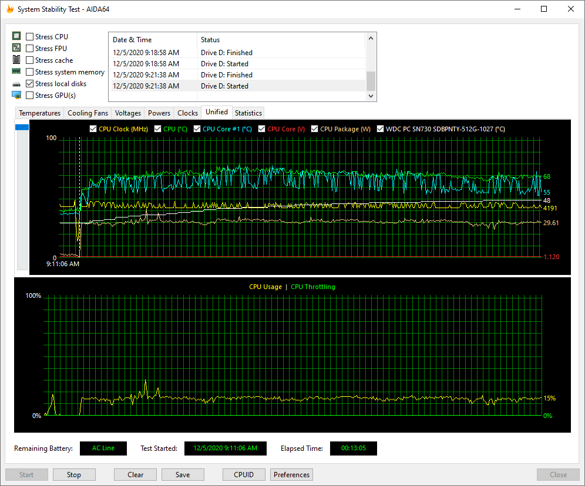The image size is (585, 486).
Task: Click the monitor icon beside Stress GPU(s)
Action: [x=16, y=95]
